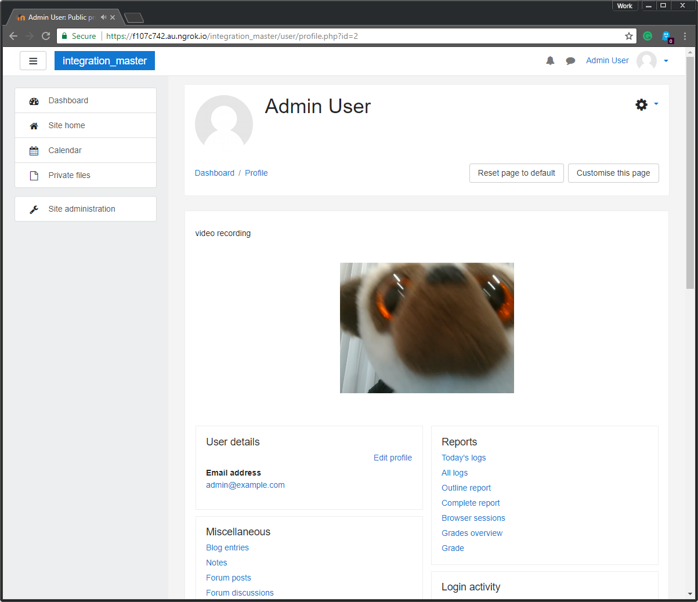Click Dashboard breadcrumb link
Screen dimensions: 698x602
click(x=215, y=173)
